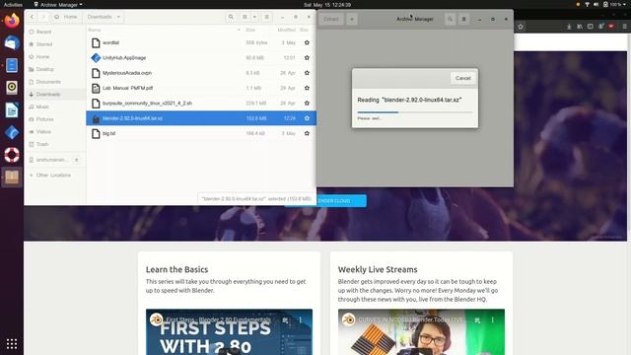Select the Archive Manager icon in dock

tap(12, 177)
